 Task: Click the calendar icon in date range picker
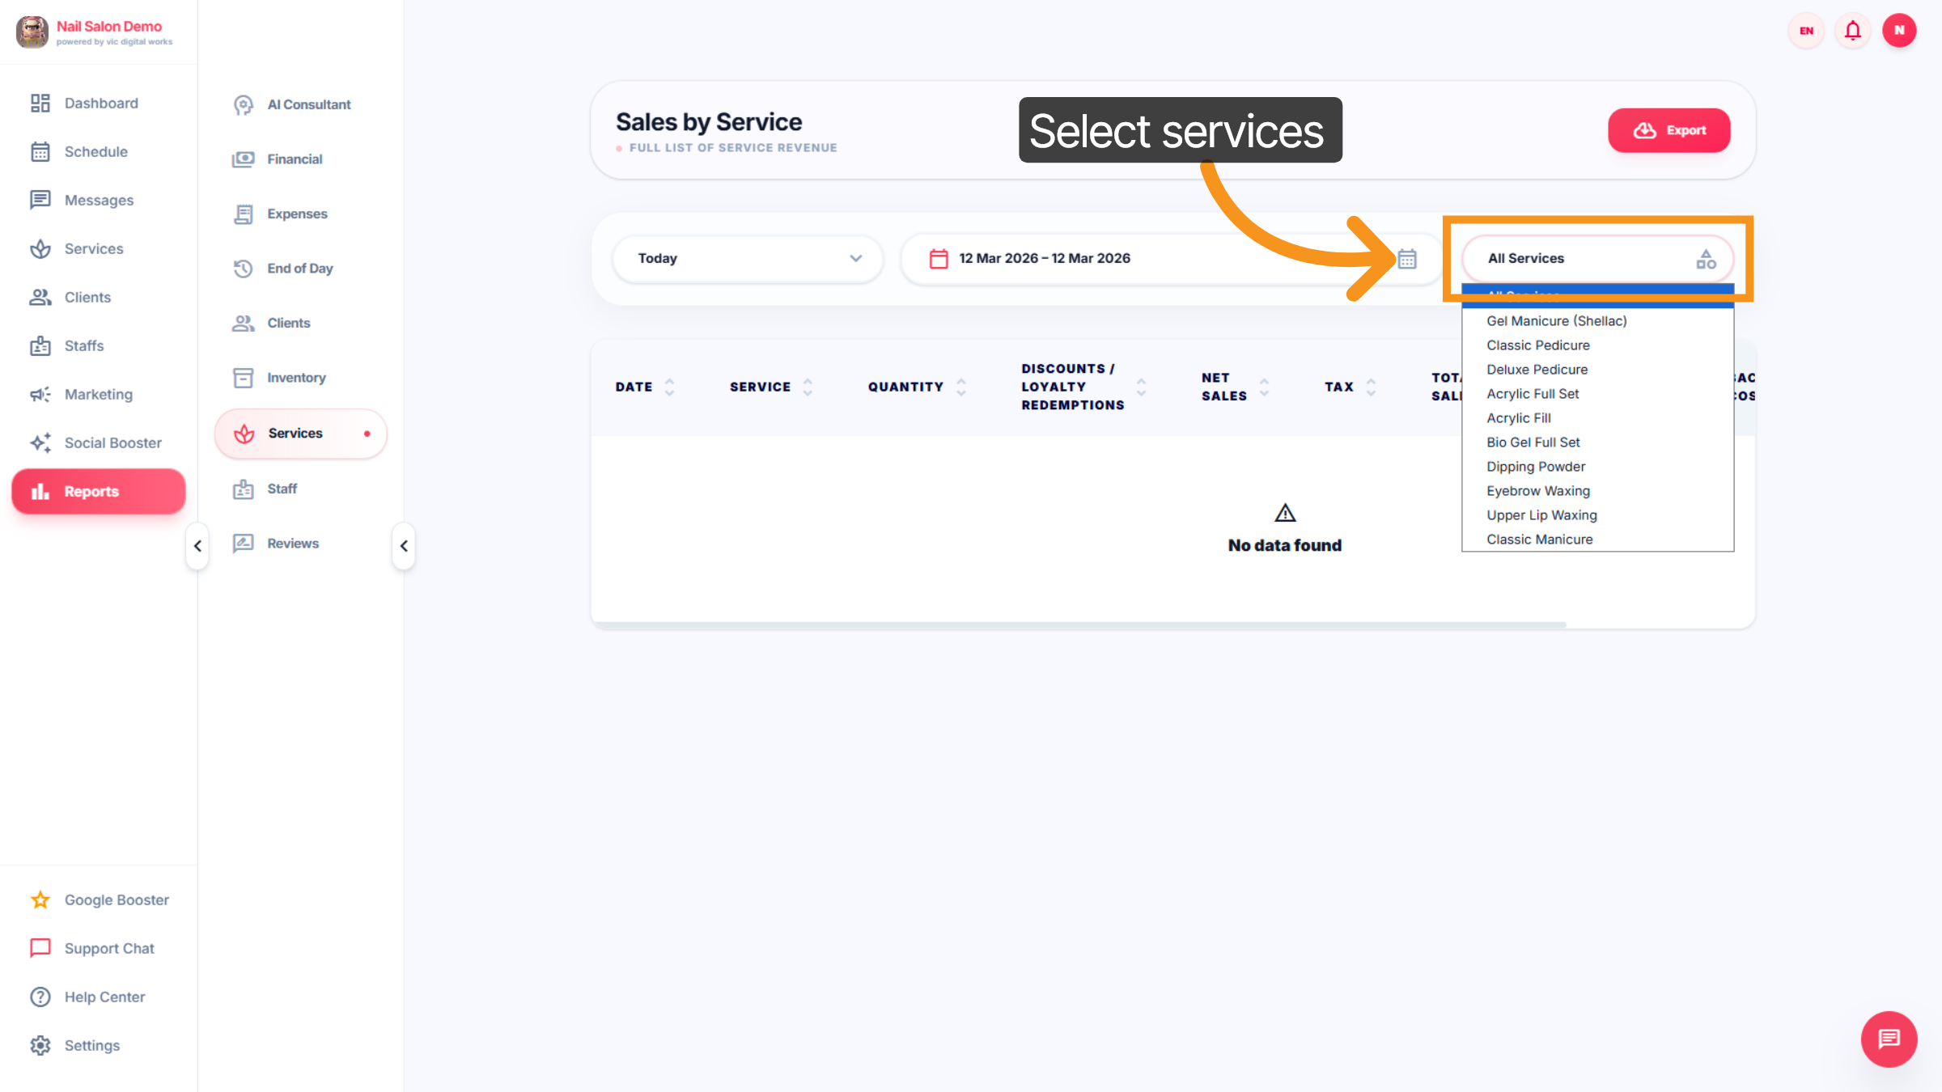(x=1407, y=258)
